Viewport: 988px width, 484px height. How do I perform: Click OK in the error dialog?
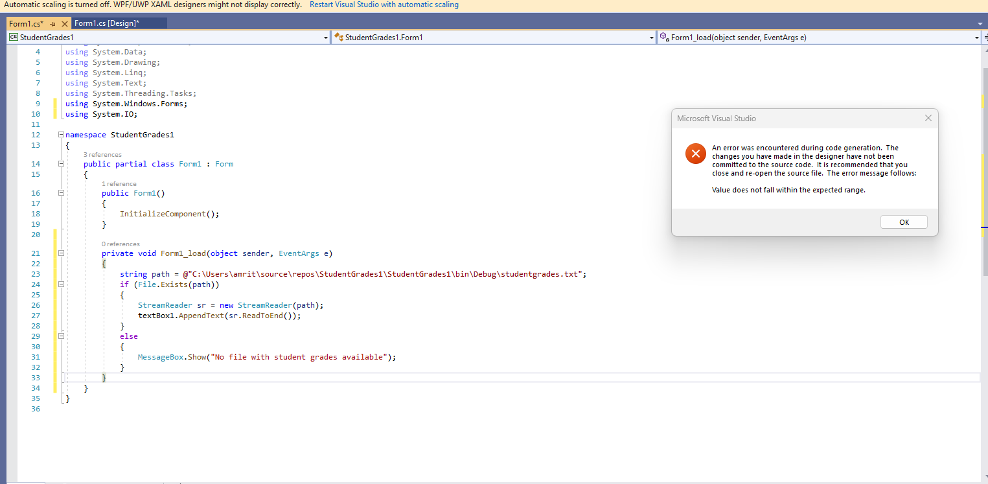[x=904, y=222]
